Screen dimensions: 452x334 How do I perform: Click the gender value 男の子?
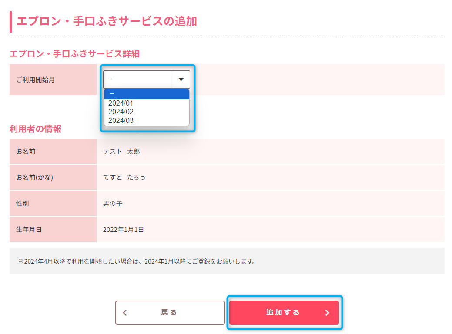[x=113, y=203]
